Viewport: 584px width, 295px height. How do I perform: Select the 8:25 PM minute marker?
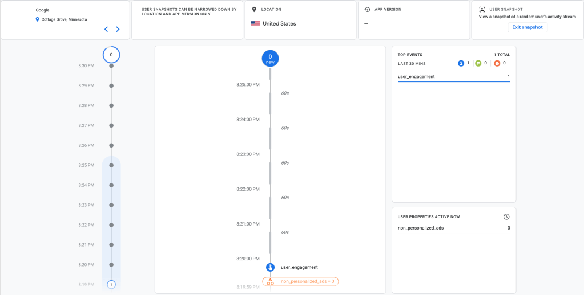(111, 165)
